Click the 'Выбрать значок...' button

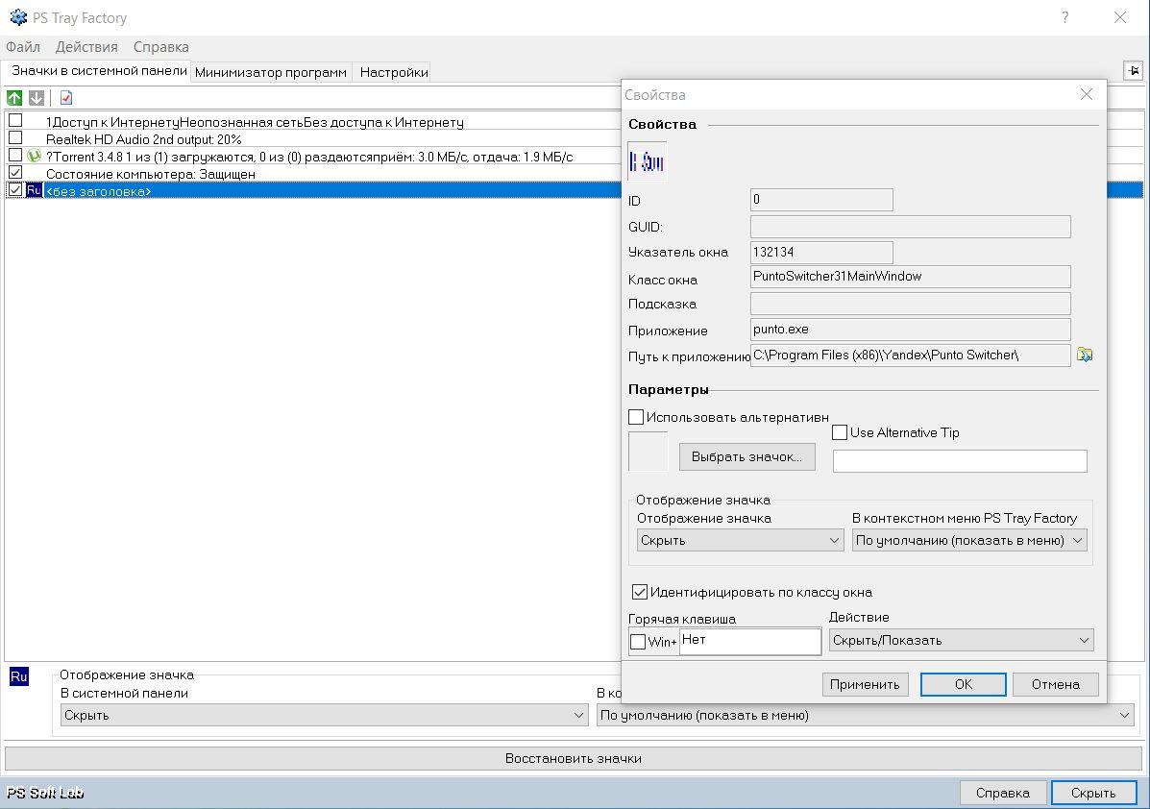(x=746, y=457)
